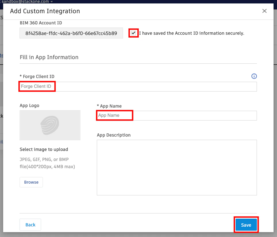
Task: Click the Back button
Action: click(x=30, y=225)
